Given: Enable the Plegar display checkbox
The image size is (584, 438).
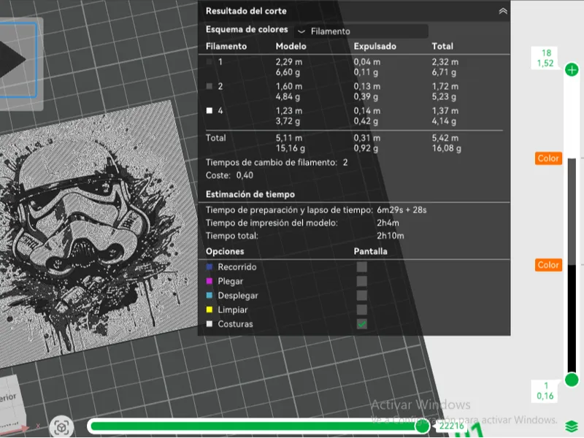Looking at the screenshot, I should point(361,281).
